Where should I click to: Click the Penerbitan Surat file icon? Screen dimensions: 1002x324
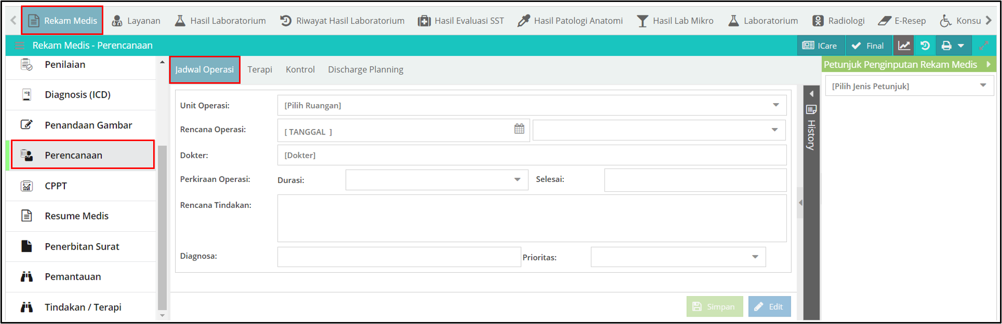click(x=26, y=246)
